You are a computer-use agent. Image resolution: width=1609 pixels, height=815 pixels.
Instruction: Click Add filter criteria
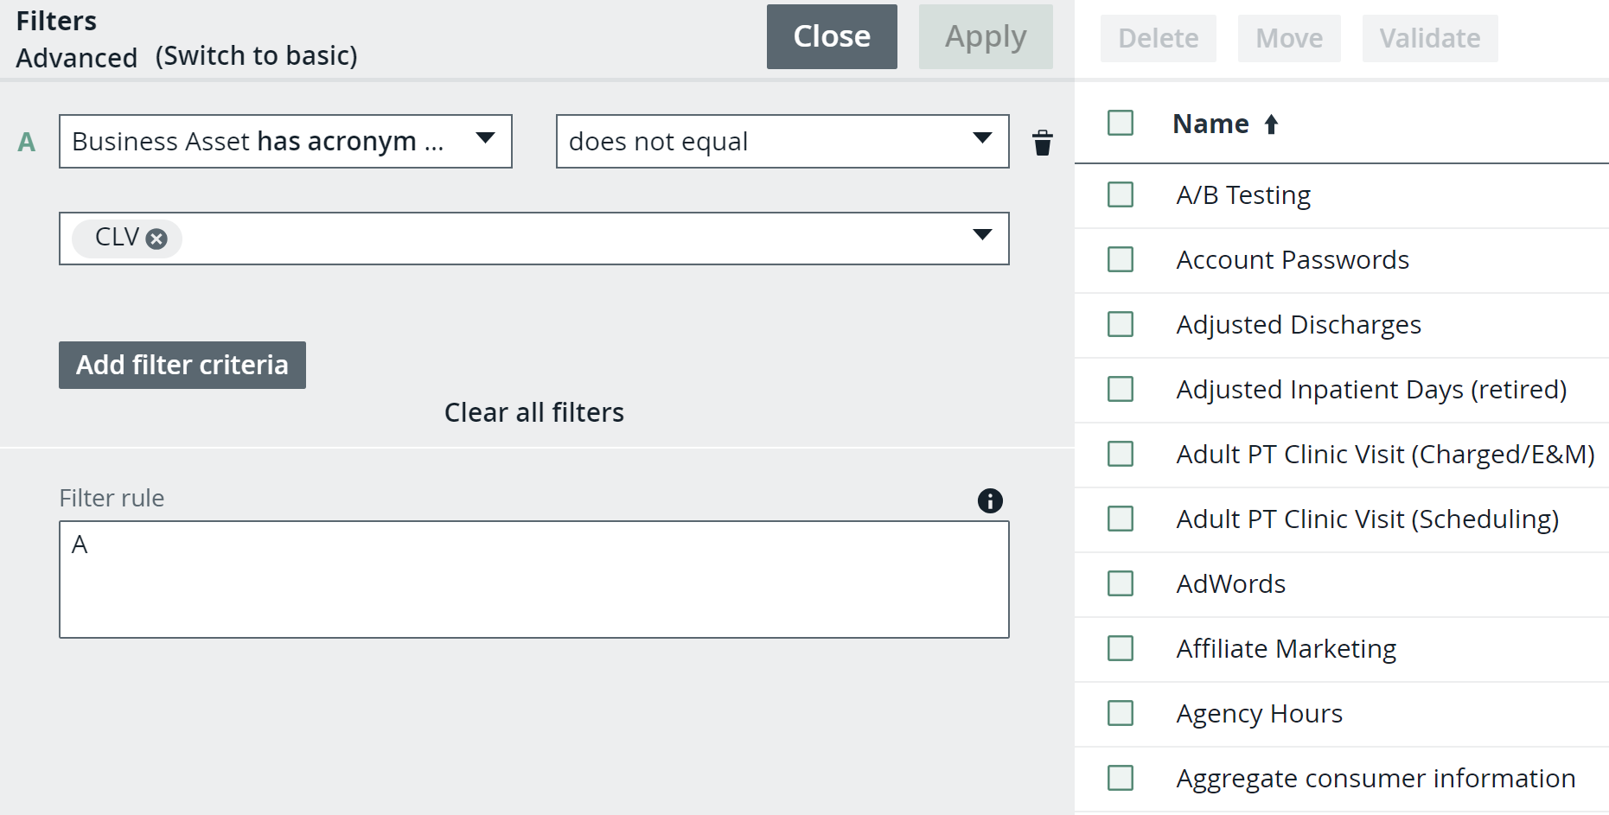(182, 365)
